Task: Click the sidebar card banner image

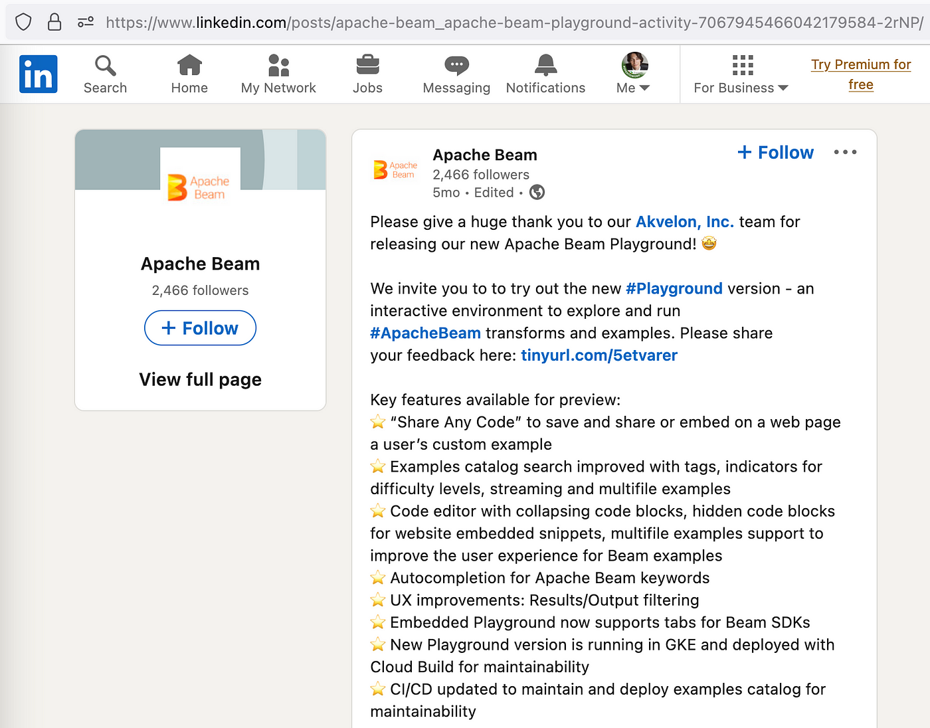Action: click(200, 159)
